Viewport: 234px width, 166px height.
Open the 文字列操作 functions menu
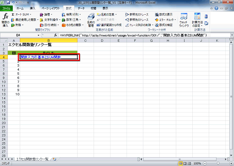[x=50, y=20]
